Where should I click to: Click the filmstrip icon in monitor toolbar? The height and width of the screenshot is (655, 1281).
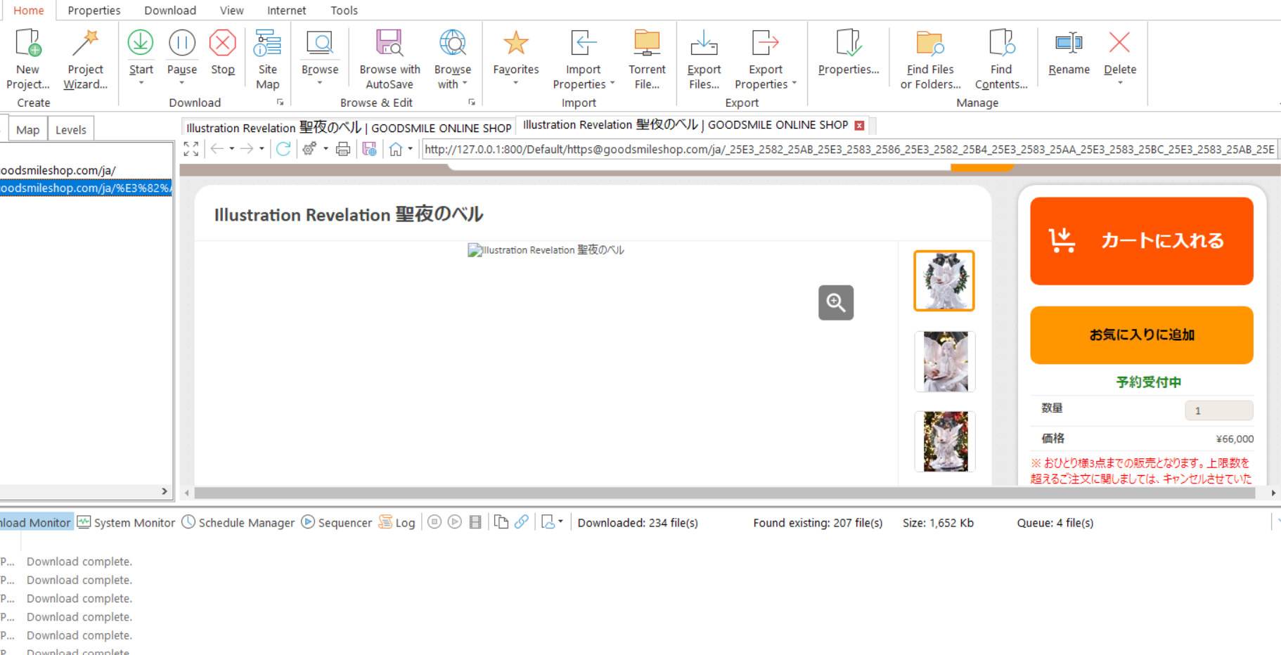pos(475,522)
